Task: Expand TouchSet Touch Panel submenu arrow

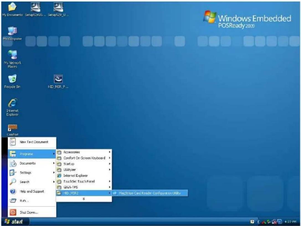Action: (x=110, y=181)
